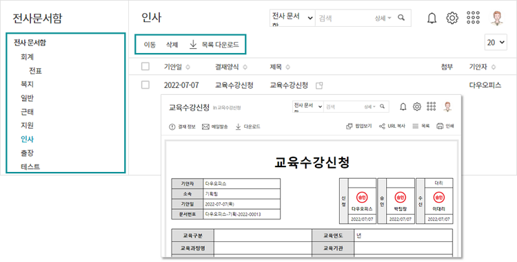Image resolution: width=517 pixels, height=262 pixels.
Task: Copy document link via URL 복사
Action: point(392,126)
